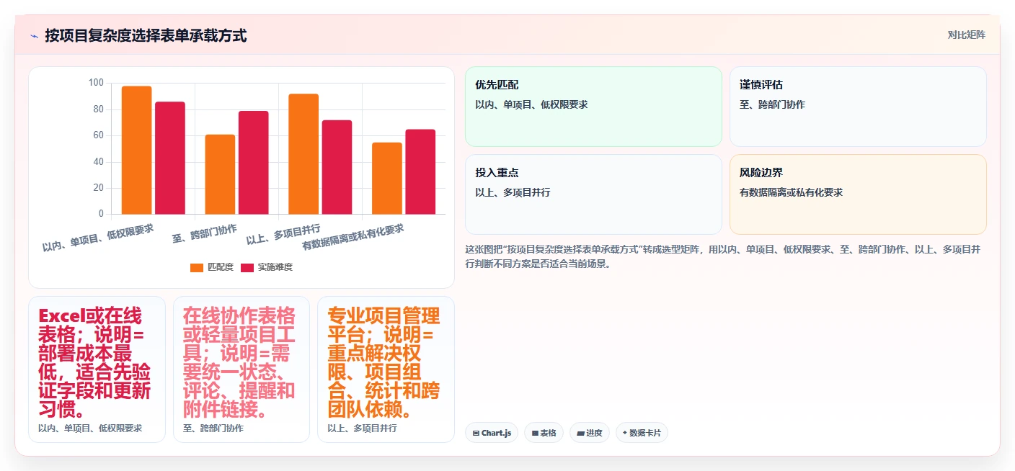Click the 数据卡片 tag chip
Image resolution: width=1015 pixels, height=471 pixels.
point(642,433)
